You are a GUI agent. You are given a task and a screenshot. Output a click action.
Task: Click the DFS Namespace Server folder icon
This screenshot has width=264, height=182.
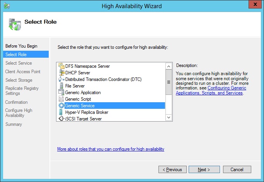[x=61, y=66]
